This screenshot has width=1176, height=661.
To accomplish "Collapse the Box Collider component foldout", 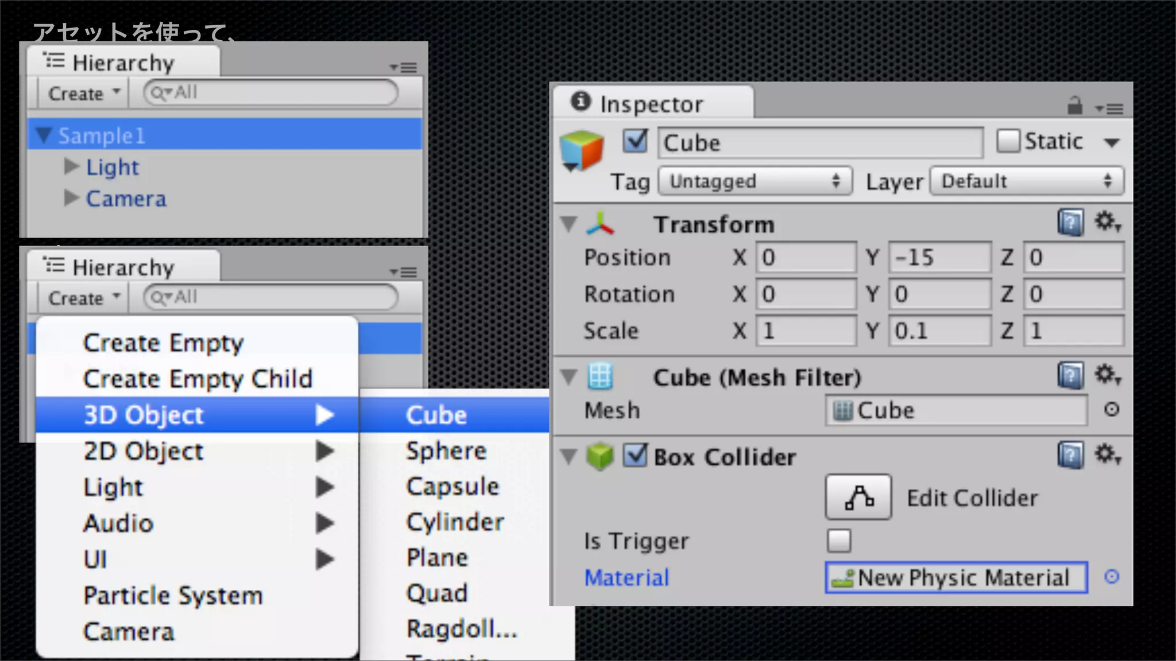I will click(x=568, y=457).
